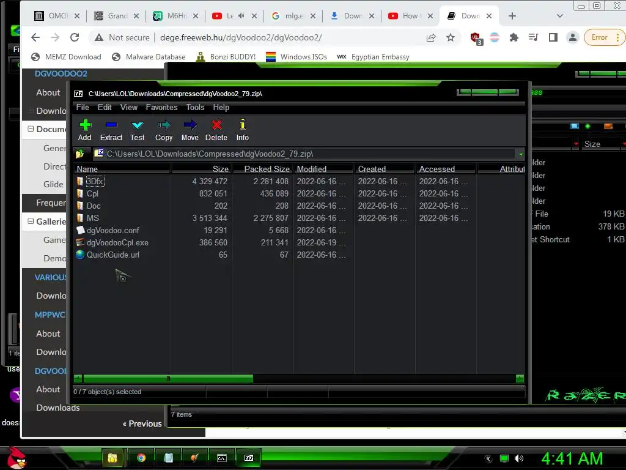The width and height of the screenshot is (626, 470).
Task: Open Chrome from the taskbar
Action: click(141, 458)
